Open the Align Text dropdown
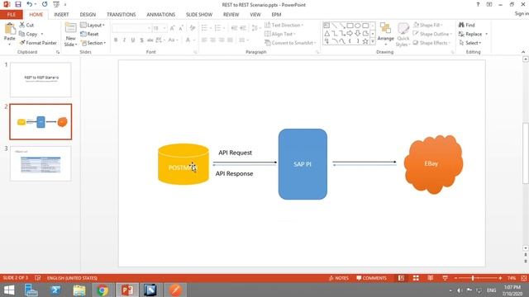Viewport: 529px width, 297px height. point(280,34)
